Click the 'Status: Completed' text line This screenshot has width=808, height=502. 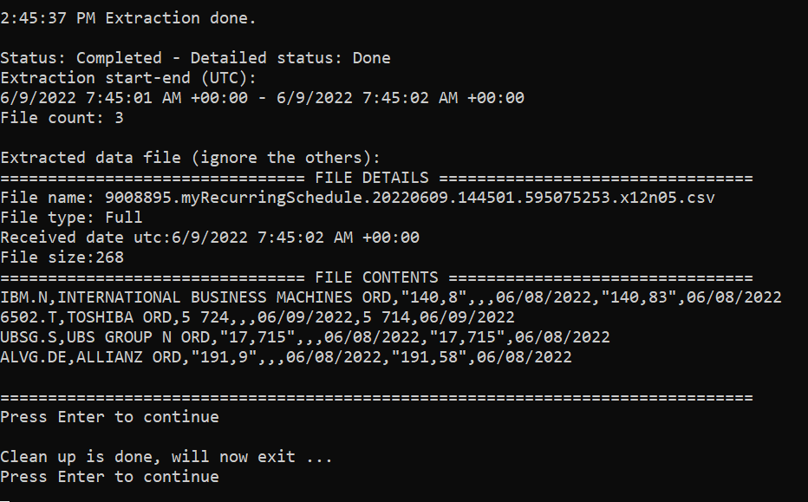195,58
